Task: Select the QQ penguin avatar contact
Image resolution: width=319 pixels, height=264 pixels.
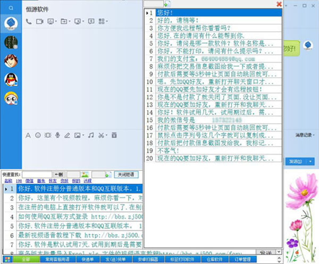Action: tap(11, 80)
